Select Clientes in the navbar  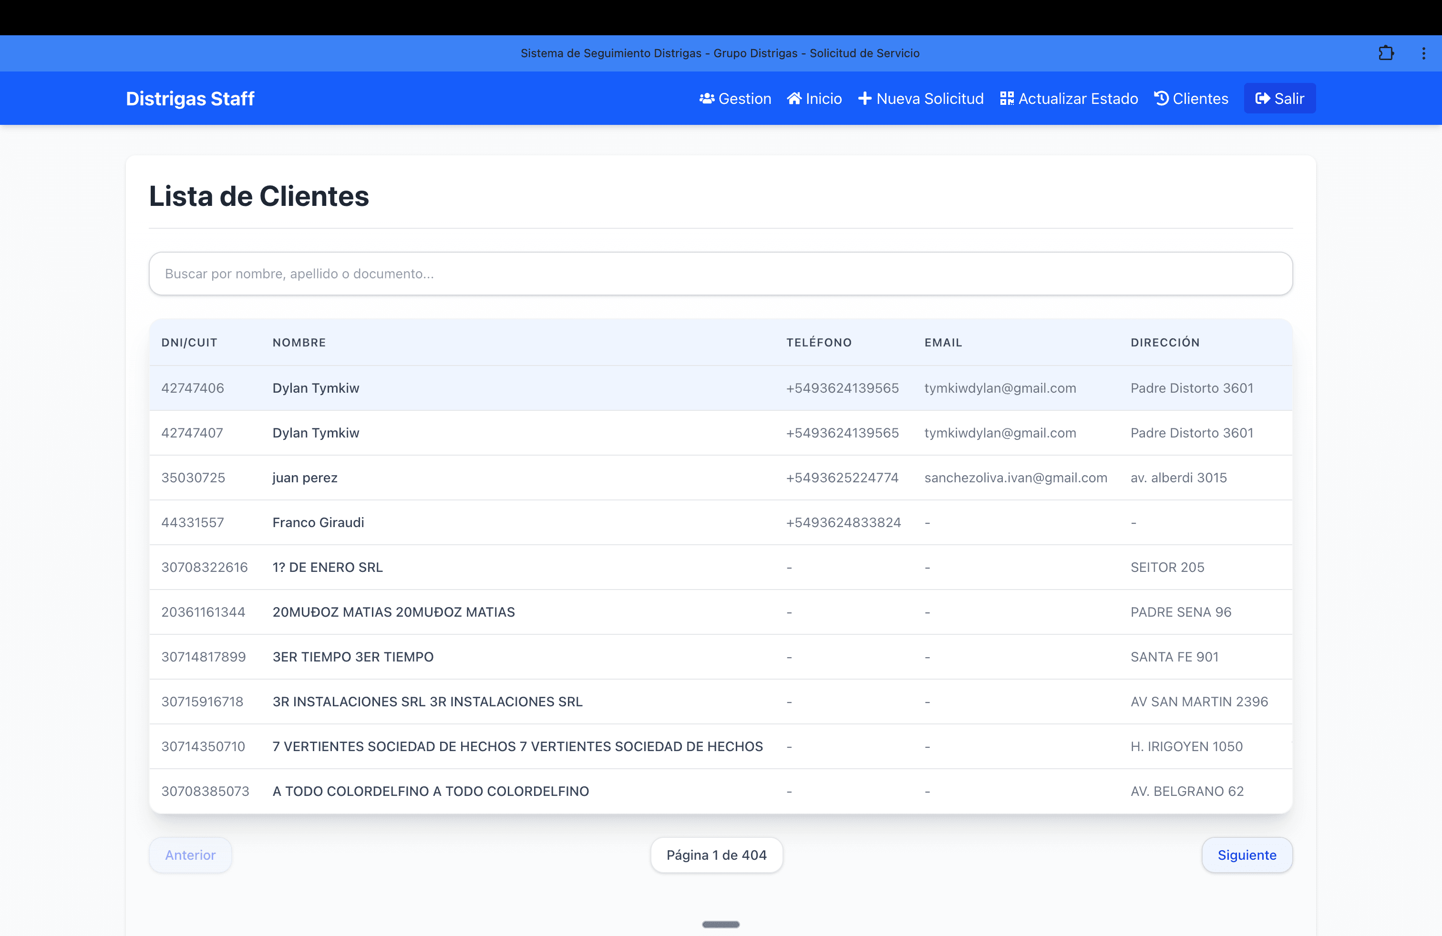click(1191, 98)
